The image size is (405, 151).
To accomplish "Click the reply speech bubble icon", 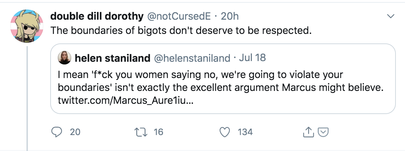I will tap(56, 132).
